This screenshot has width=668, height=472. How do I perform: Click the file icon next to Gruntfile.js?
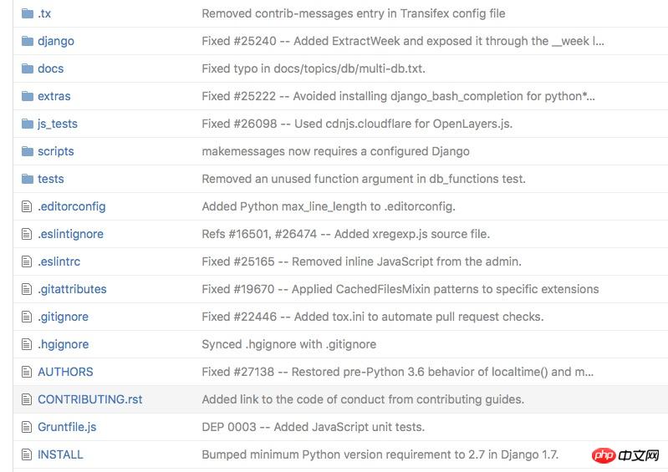26,427
